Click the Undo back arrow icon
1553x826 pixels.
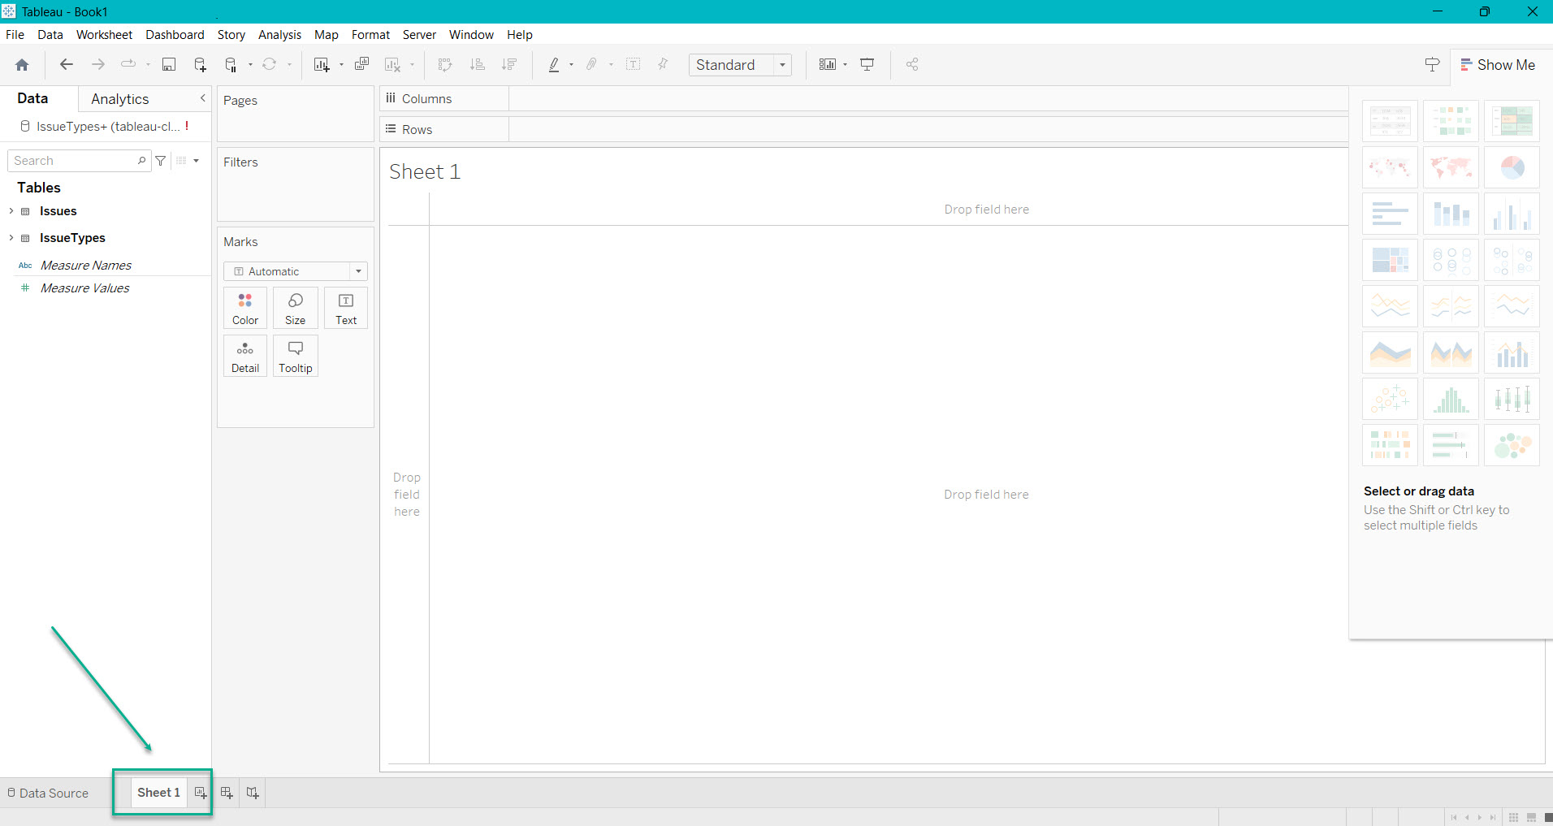[x=67, y=65]
